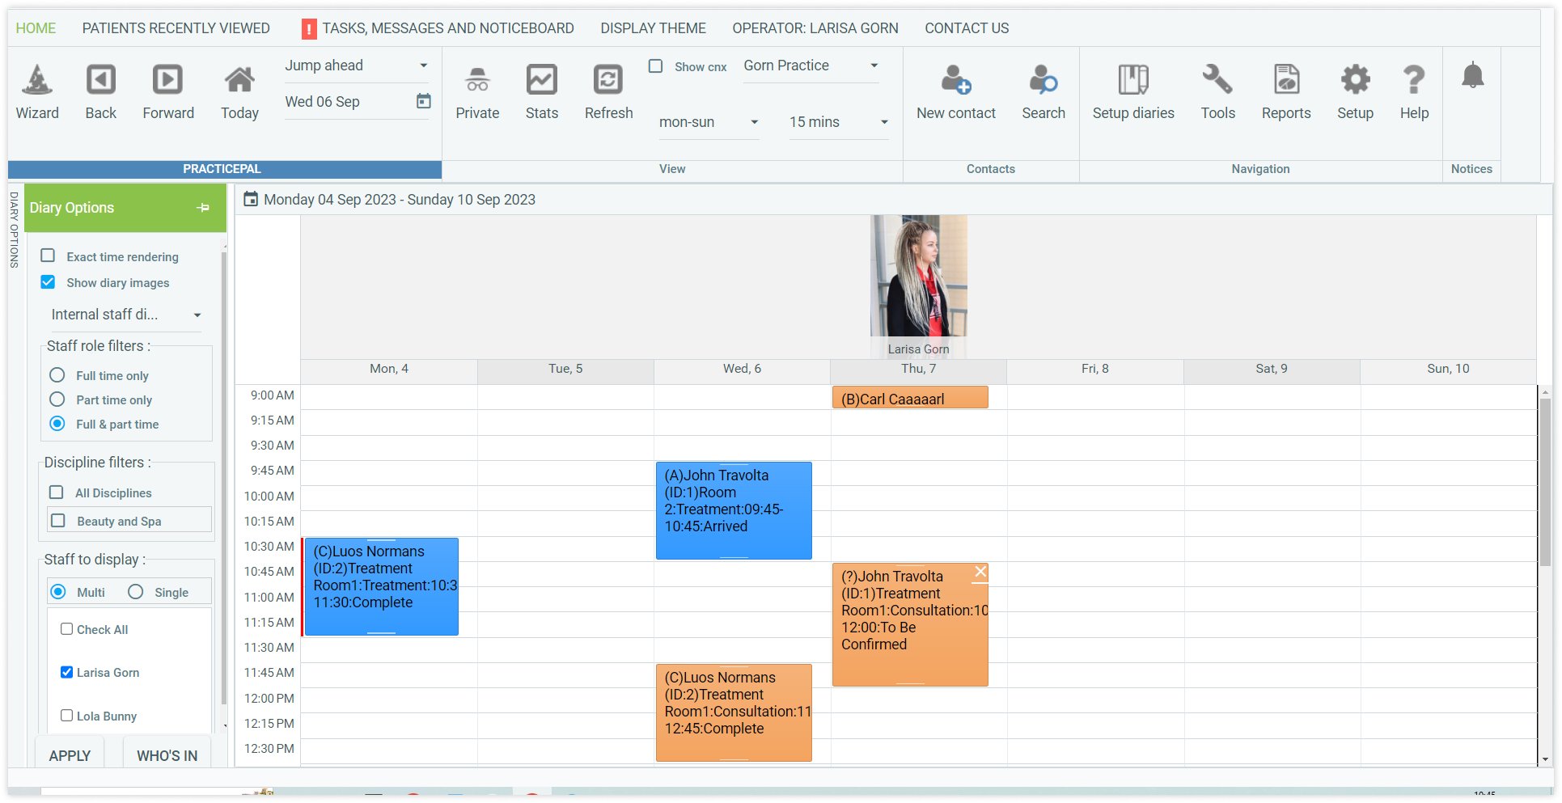Screen dimensions: 1562x803
Task: Refresh the diary view
Action: click(x=608, y=80)
